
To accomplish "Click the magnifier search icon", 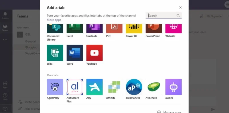I will point(178,16).
